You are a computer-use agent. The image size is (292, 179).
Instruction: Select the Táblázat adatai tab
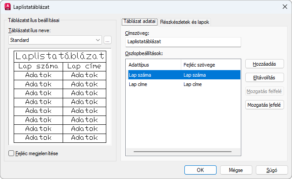tap(139, 21)
